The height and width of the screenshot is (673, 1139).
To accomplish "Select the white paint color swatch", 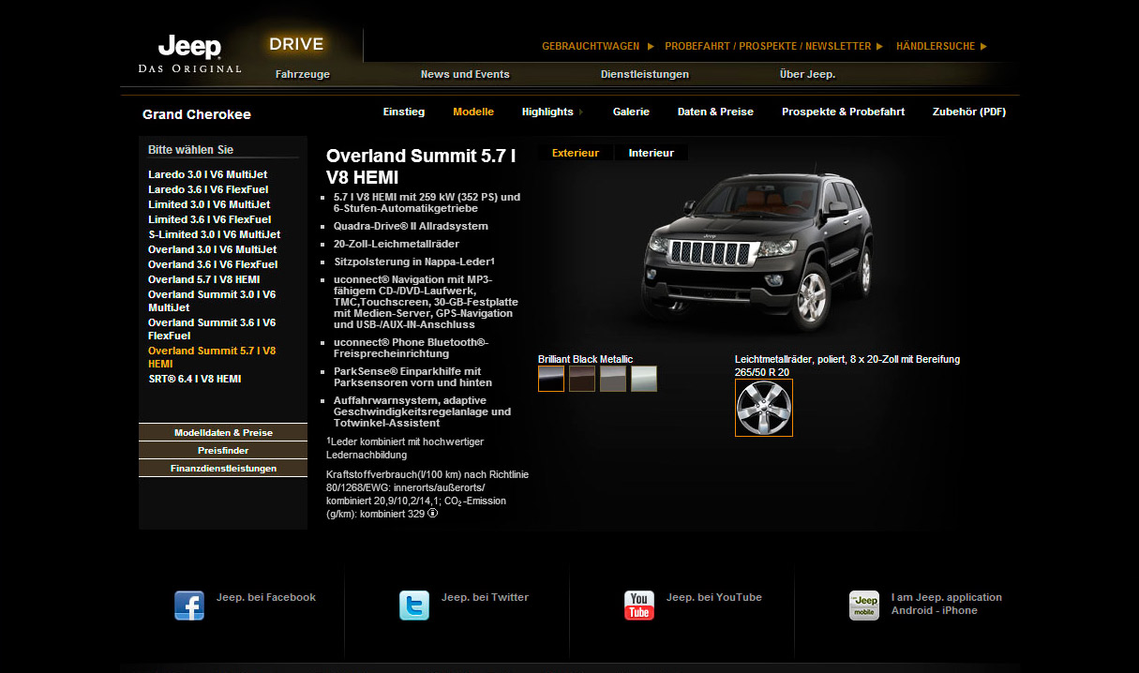I will pyautogui.click(x=644, y=379).
